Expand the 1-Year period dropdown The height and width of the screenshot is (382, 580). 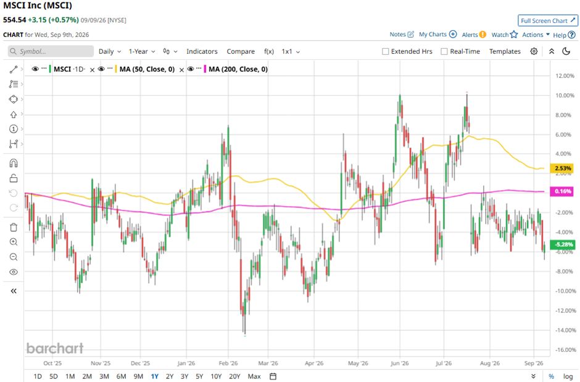coord(142,51)
